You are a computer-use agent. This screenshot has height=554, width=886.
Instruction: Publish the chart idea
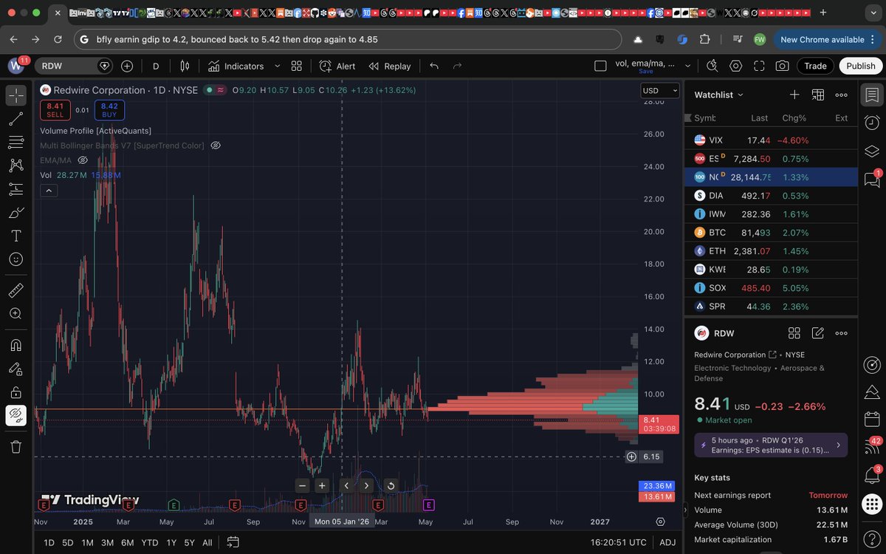[x=861, y=66]
